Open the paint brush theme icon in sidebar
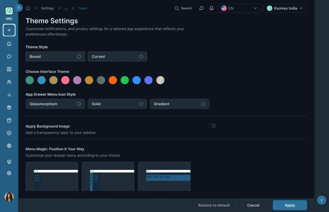The width and height of the screenshot is (329, 212). click(x=9, y=162)
